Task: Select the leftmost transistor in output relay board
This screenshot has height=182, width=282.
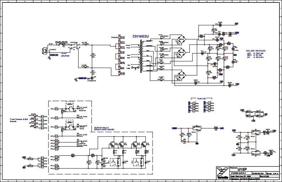Action: pos(114,144)
